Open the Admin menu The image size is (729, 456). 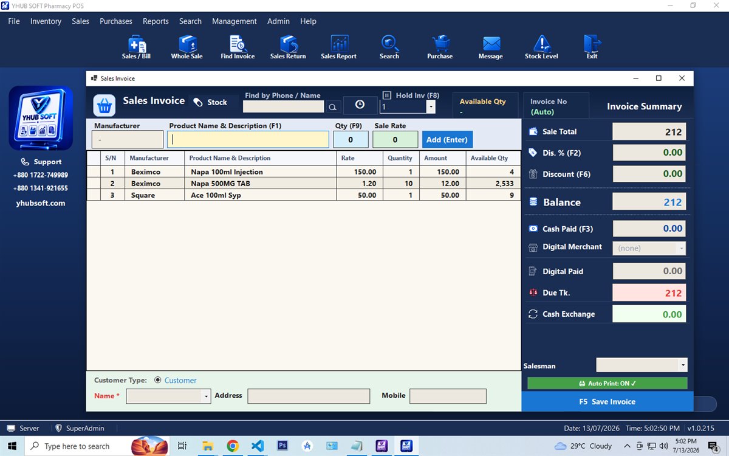coord(278,21)
